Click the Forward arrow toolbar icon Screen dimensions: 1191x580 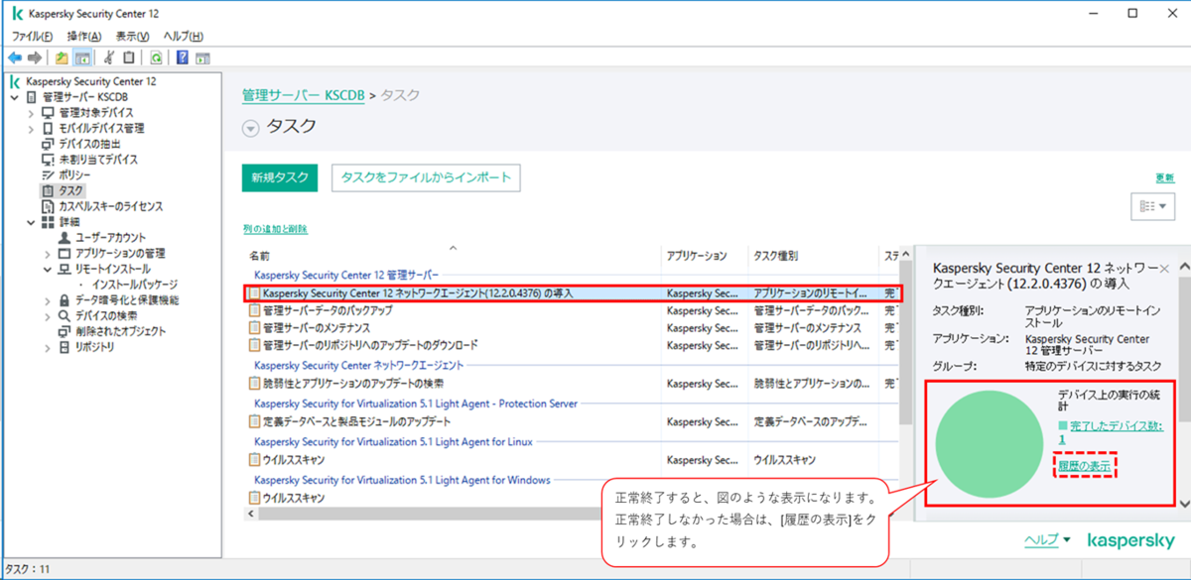pos(35,58)
